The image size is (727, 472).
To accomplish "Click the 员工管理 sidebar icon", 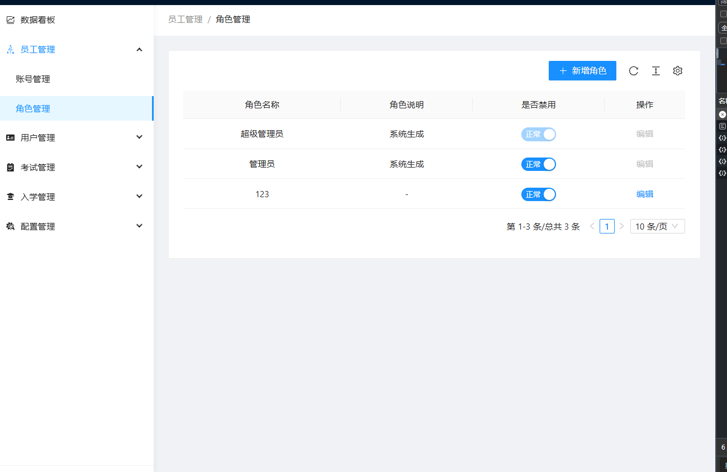I will 10,50.
